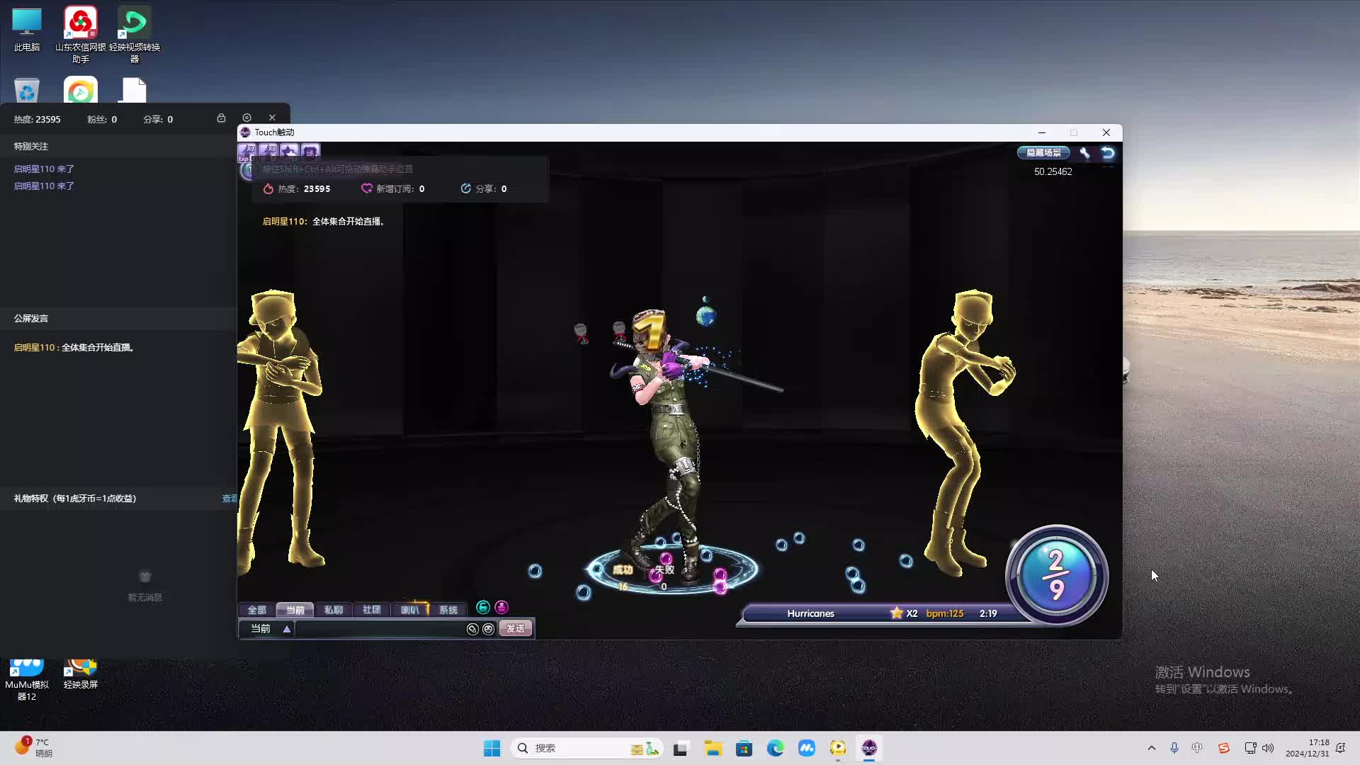Viewport: 1360px width, 765px height.
Task: Open the streaming panel settings gear
Action: (246, 118)
